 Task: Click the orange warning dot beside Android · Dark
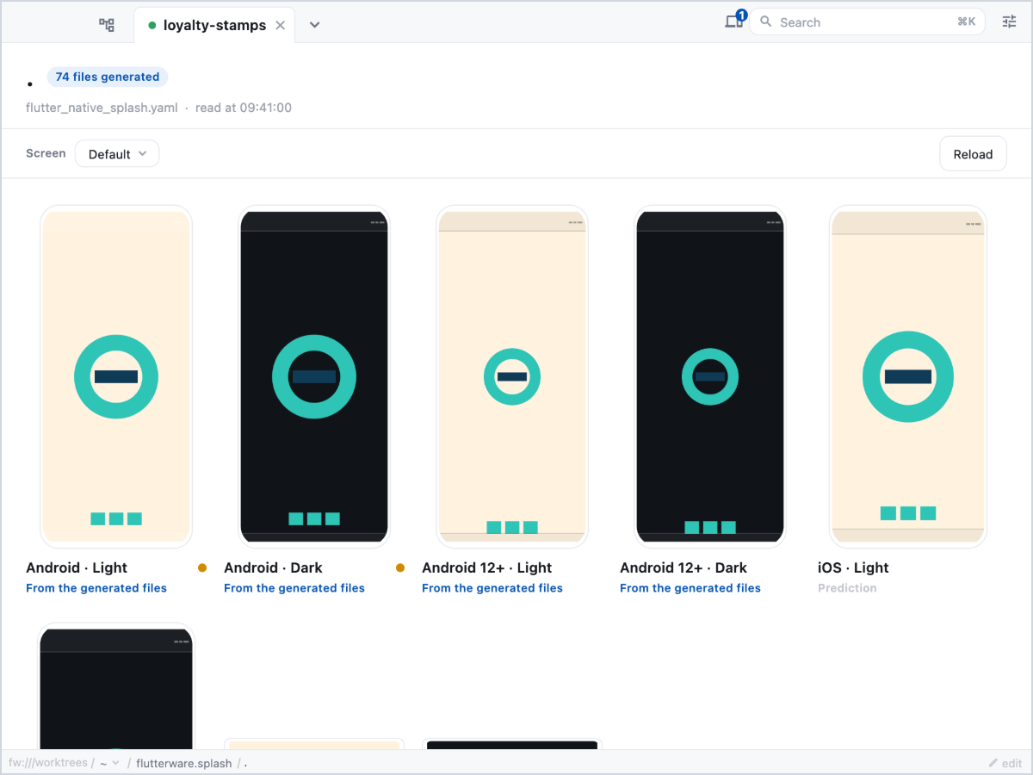[x=400, y=567]
